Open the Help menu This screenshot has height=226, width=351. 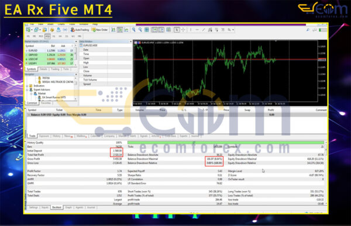tap(95, 24)
